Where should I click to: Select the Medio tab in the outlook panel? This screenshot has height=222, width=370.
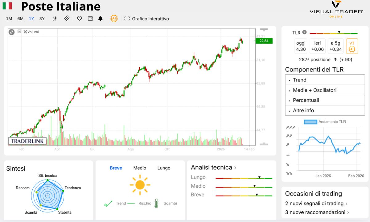point(140,168)
